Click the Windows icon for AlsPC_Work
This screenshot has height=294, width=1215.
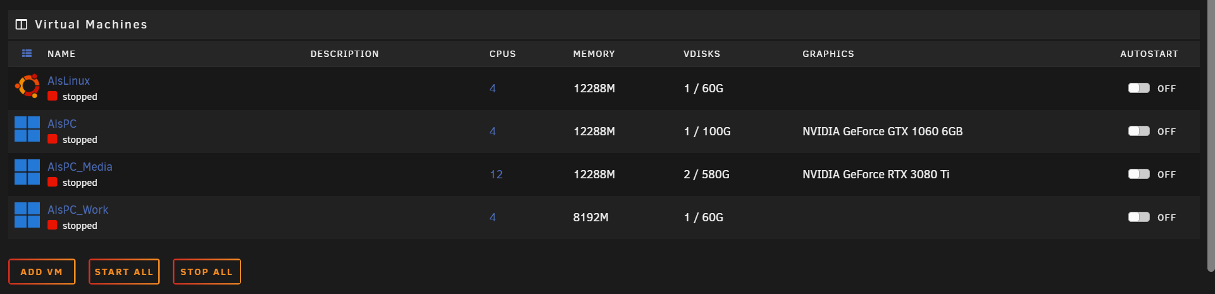point(27,215)
